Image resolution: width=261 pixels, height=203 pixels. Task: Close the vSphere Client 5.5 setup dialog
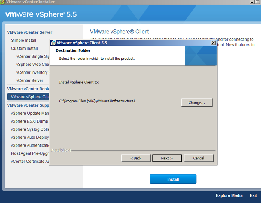coord(213,43)
